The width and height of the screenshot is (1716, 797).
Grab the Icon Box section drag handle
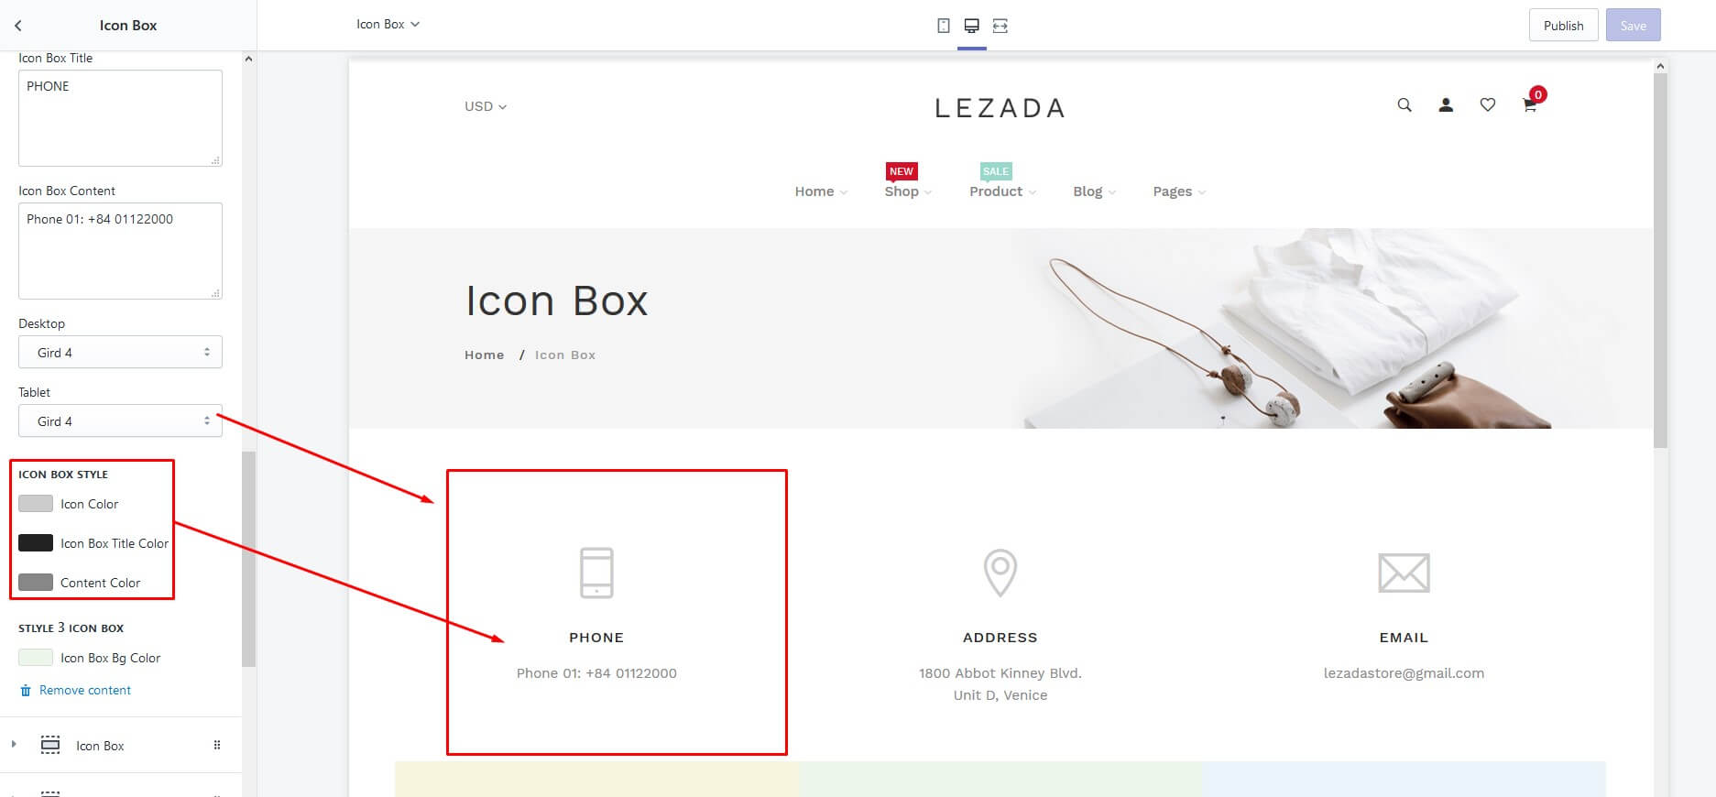pos(217,745)
